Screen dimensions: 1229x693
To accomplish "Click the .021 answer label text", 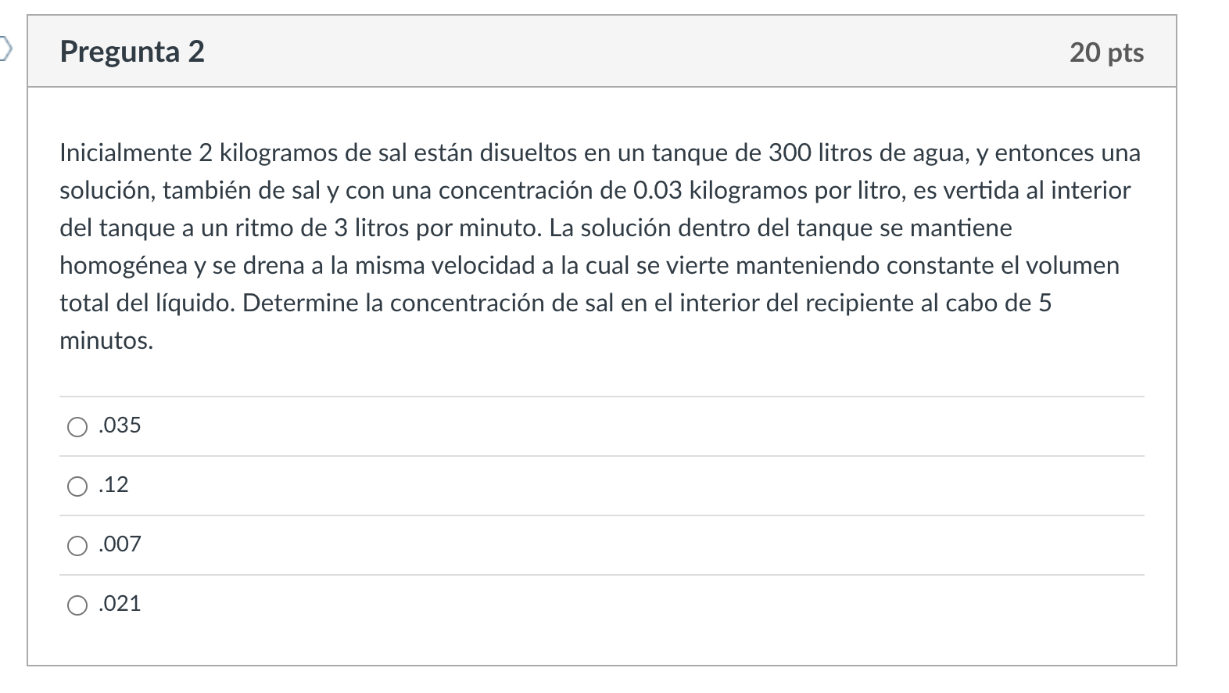I will pos(120,604).
